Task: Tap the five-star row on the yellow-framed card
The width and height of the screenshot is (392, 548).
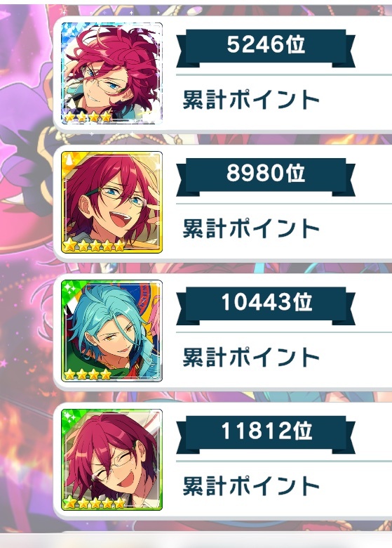Action: 94,245
